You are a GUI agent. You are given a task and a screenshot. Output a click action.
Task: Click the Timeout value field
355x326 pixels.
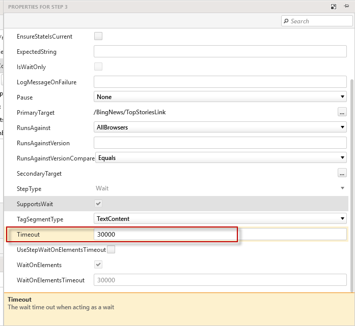click(220, 234)
